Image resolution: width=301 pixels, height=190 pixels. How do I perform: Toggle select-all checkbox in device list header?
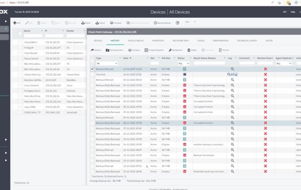(x=20, y=34)
